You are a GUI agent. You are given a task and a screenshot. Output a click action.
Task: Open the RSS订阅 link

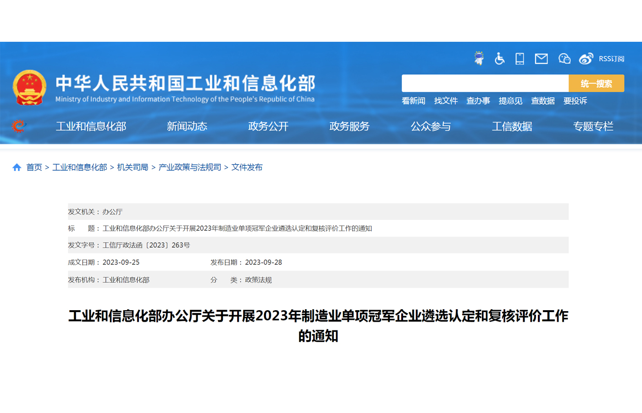pyautogui.click(x=611, y=59)
